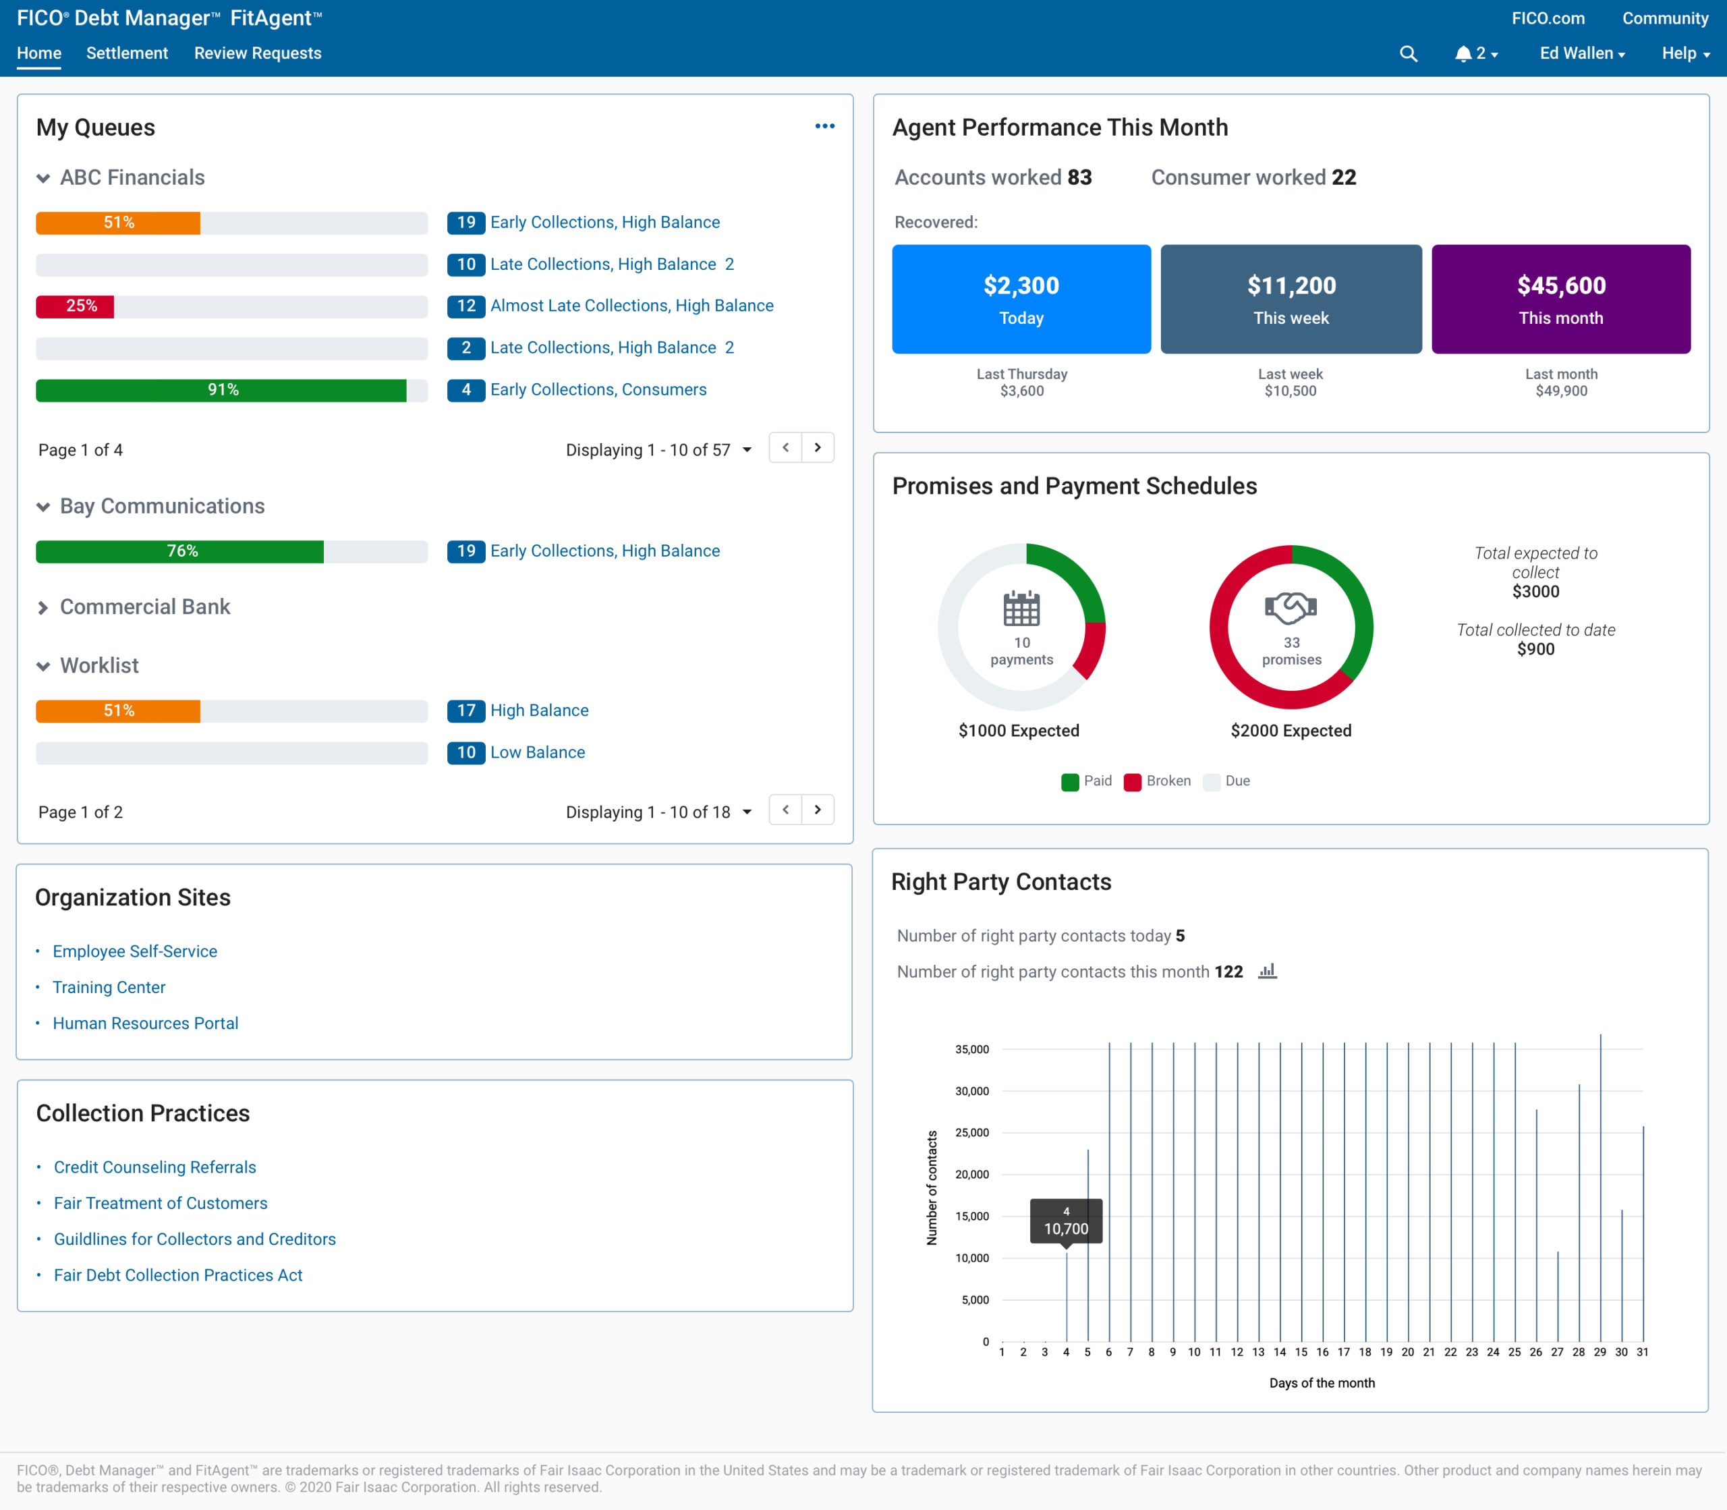Click the 'Last Thursday' label
This screenshot has width=1727, height=1510.
tap(1022, 374)
